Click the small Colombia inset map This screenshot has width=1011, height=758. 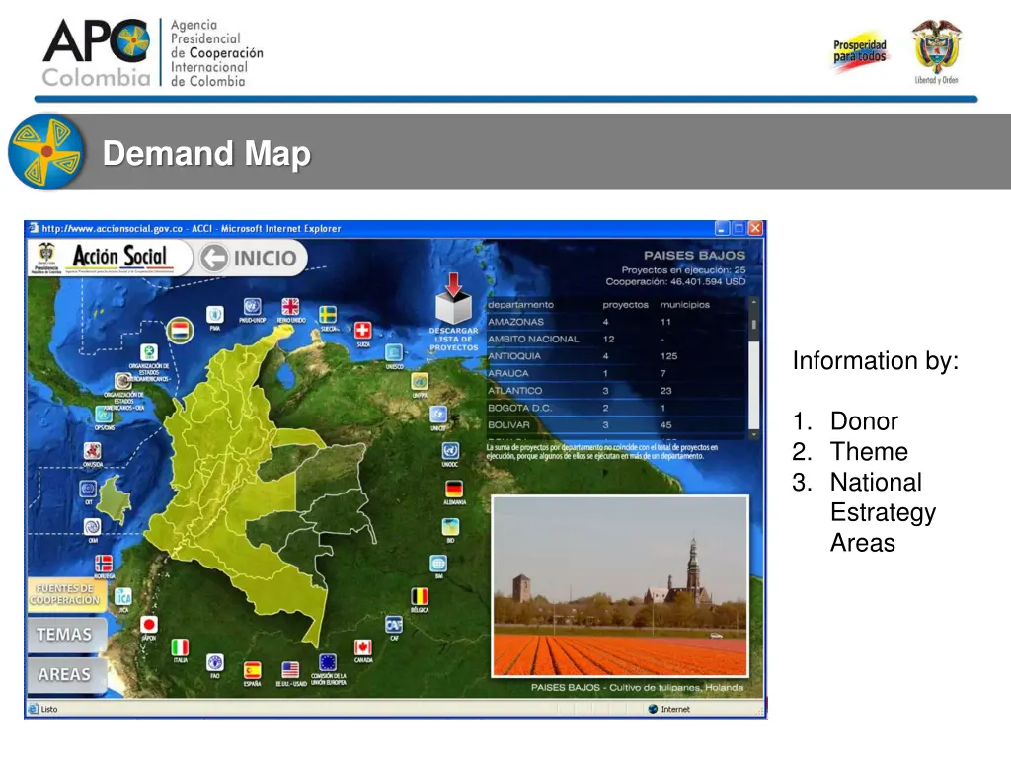pos(116,499)
